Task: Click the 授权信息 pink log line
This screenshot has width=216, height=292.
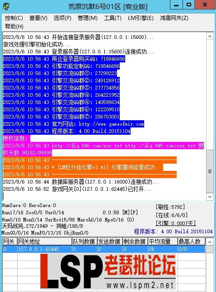Action: pyautogui.click(x=16, y=138)
